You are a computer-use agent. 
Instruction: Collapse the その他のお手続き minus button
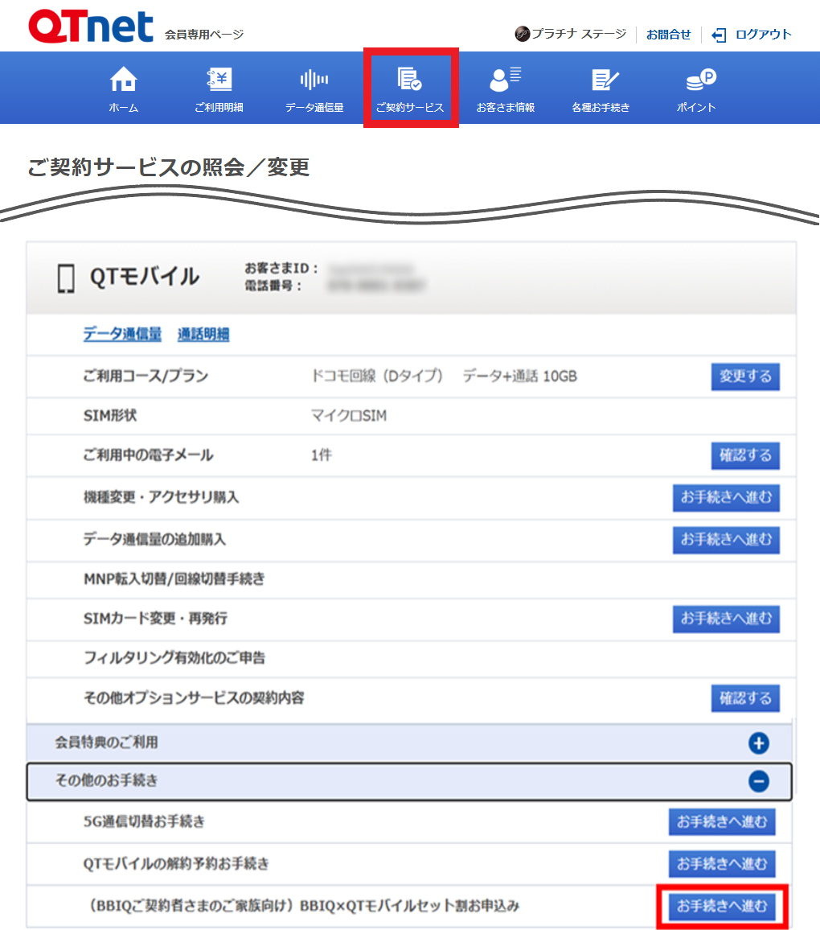point(758,781)
